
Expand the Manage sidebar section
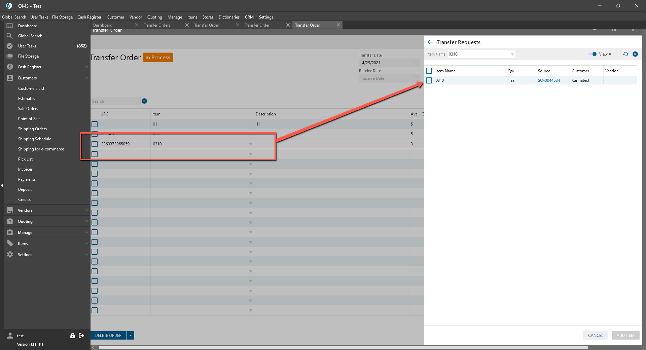click(x=86, y=233)
